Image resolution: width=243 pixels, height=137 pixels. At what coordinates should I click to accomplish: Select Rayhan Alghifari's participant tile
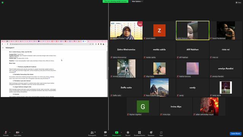point(143,107)
